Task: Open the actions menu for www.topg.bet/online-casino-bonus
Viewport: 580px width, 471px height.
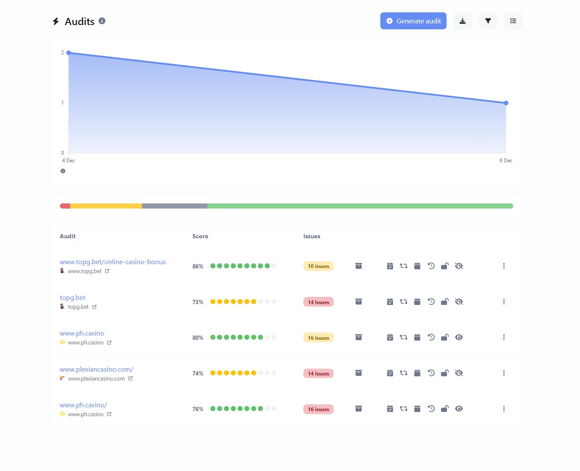Action: [x=504, y=265]
